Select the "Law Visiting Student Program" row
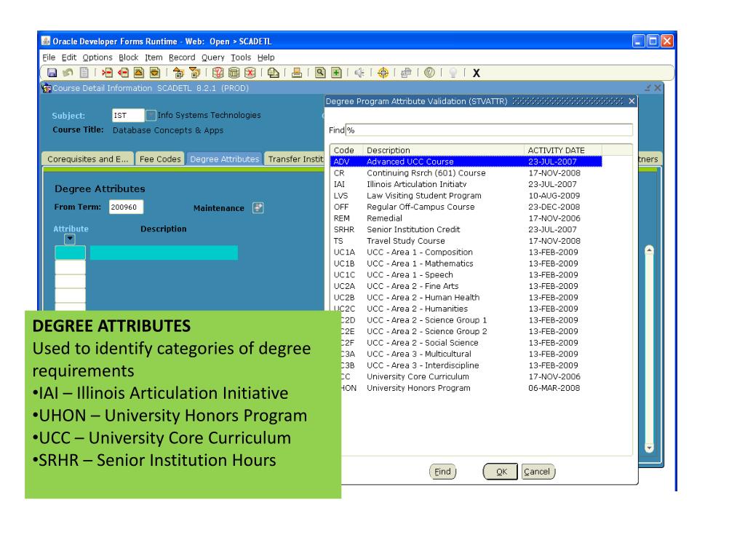Screen dimensions: 745x559 (466, 196)
